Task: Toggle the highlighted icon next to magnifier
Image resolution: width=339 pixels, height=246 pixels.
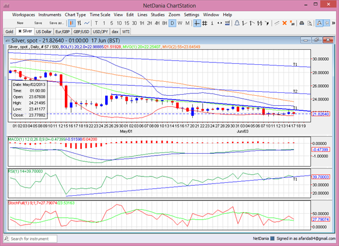Action: (327, 23)
